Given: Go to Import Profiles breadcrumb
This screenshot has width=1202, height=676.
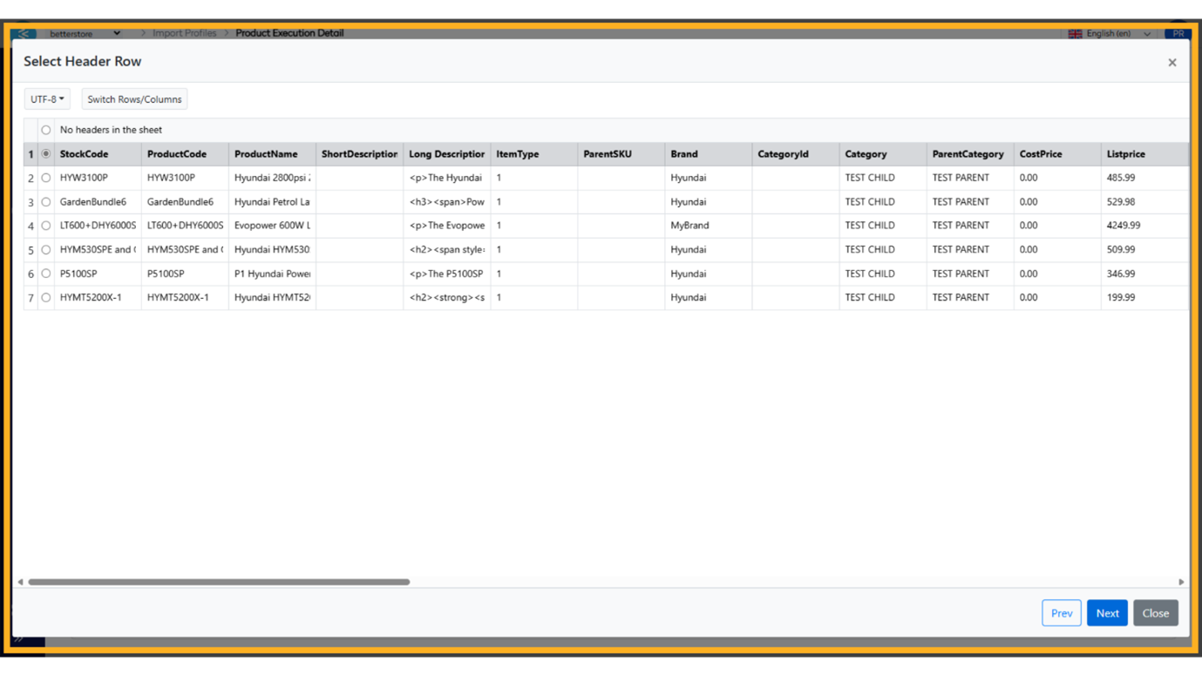Looking at the screenshot, I should pos(184,33).
